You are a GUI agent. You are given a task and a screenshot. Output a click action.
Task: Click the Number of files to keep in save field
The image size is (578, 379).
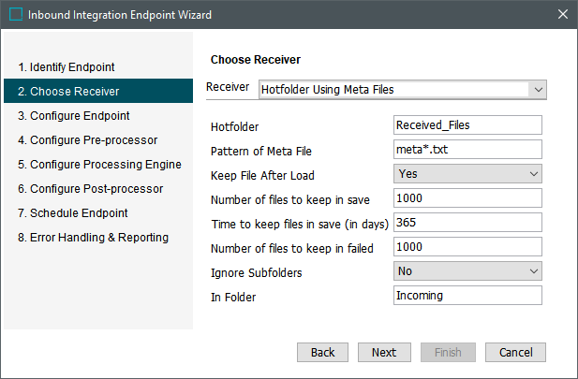coord(467,198)
